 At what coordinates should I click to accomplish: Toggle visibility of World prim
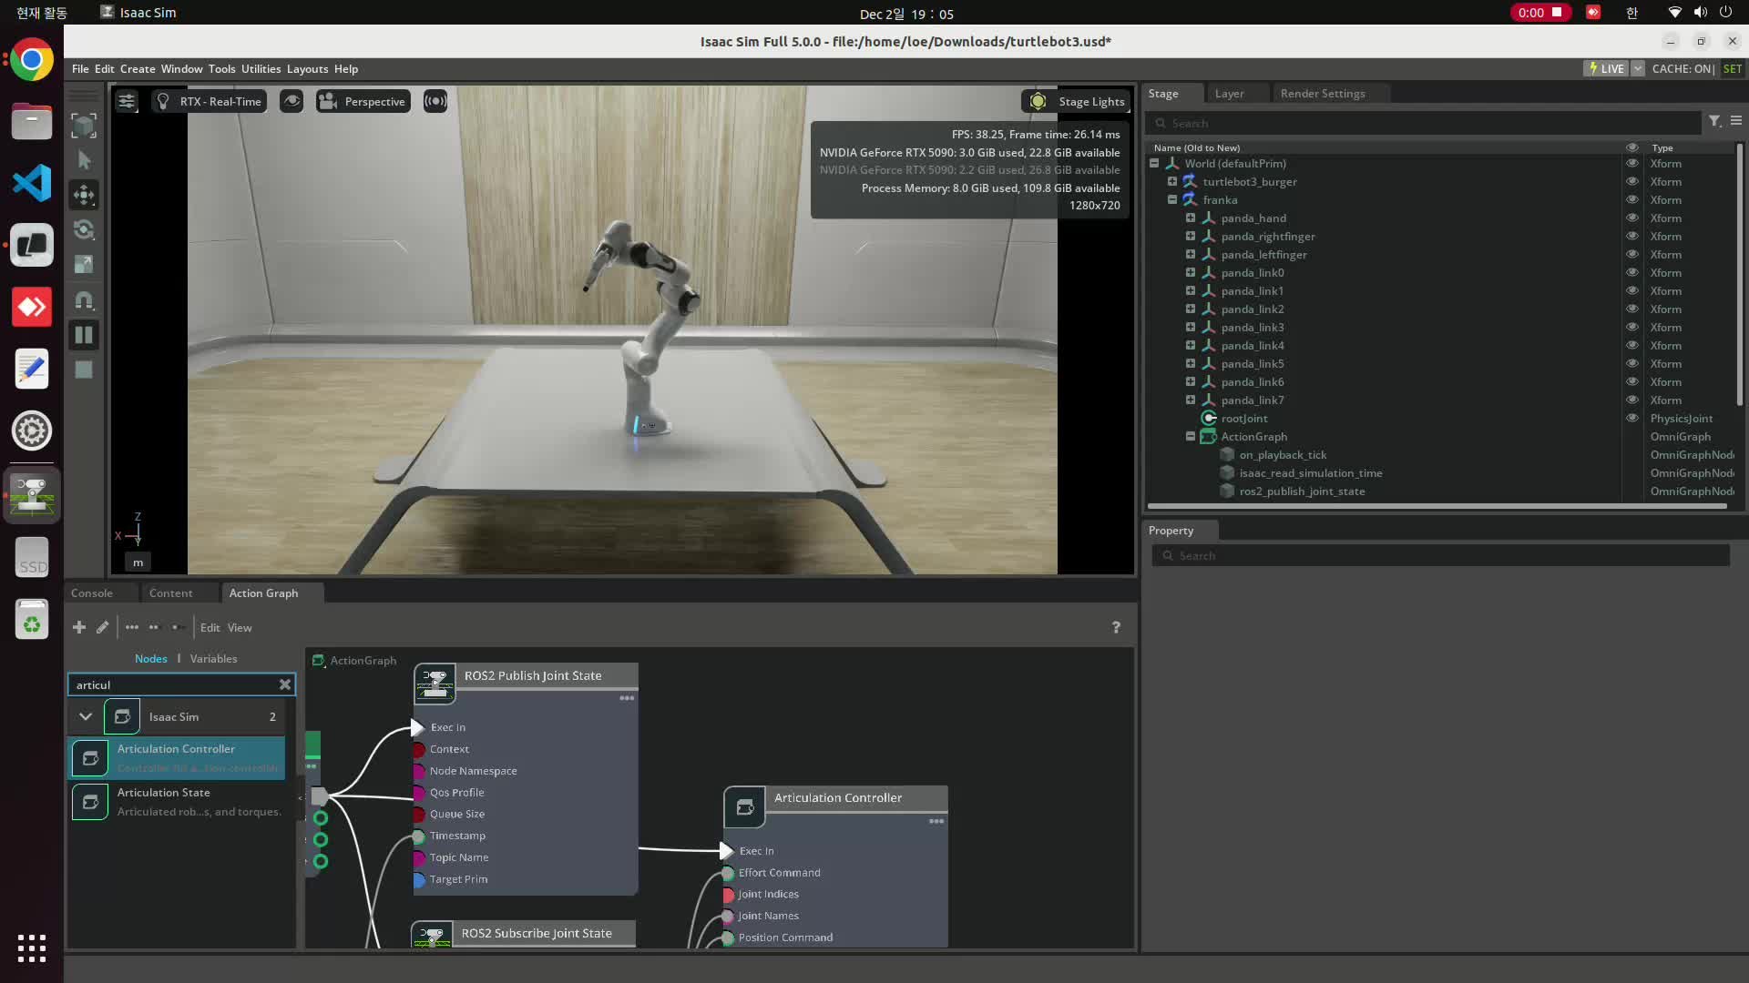point(1632,164)
